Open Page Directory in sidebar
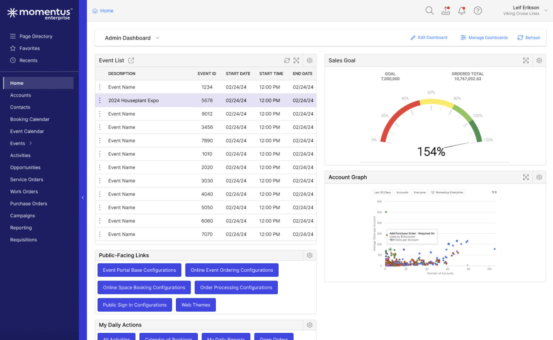Image resolution: width=553 pixels, height=340 pixels. tap(31, 36)
